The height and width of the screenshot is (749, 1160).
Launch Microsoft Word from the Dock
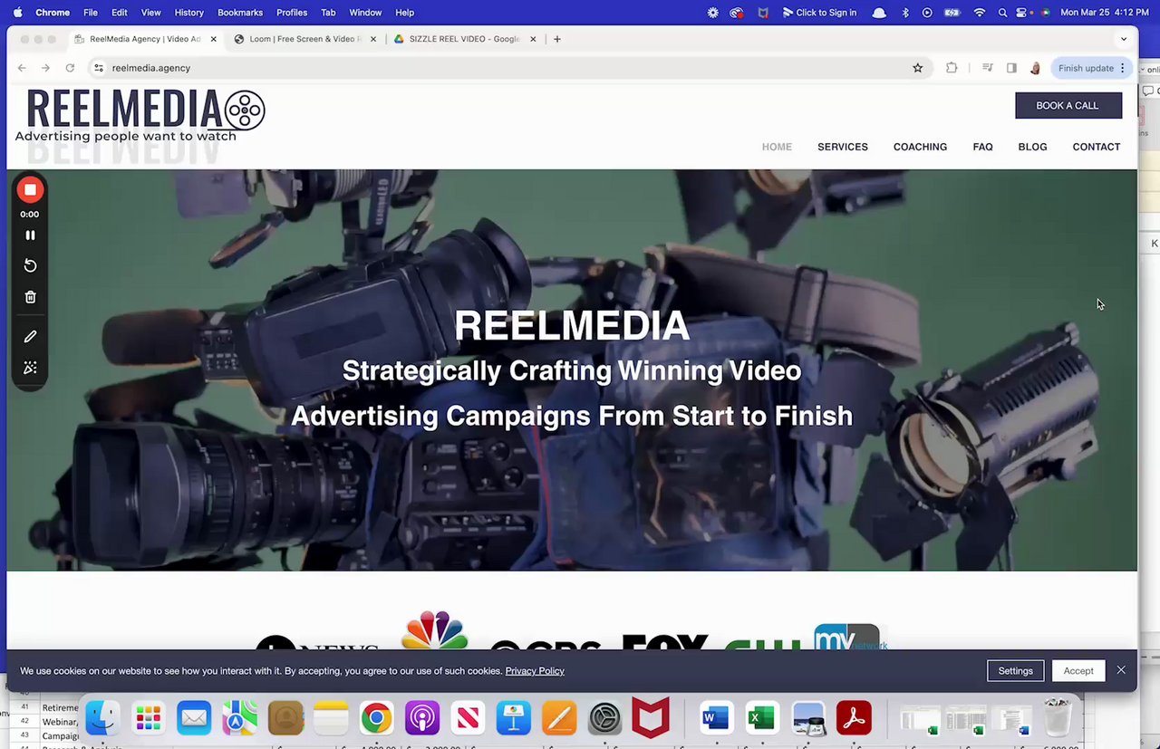(x=717, y=719)
